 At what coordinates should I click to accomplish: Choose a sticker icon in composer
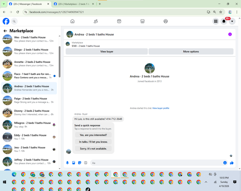[x=80, y=163]
